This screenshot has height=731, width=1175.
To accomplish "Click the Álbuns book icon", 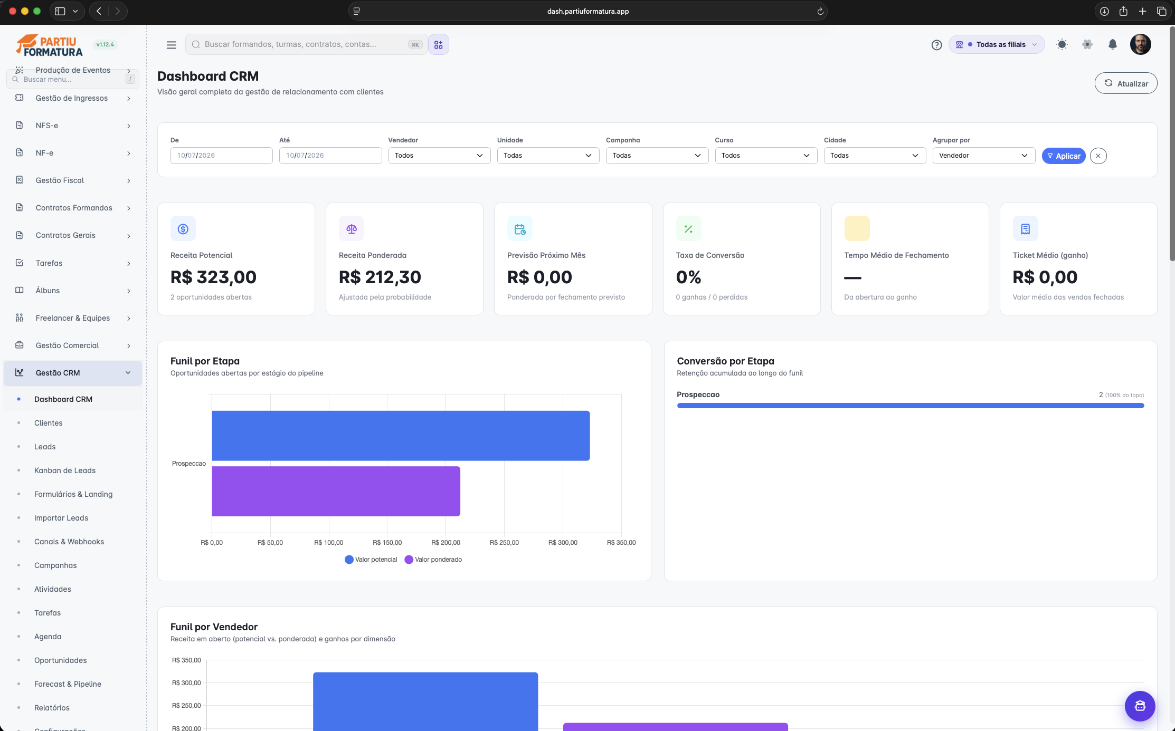I will tap(20, 290).
